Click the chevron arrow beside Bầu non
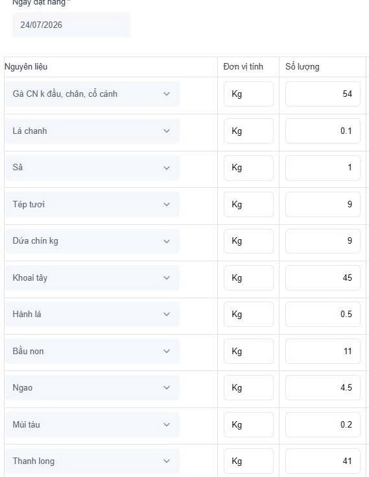This screenshot has width=369, height=477. pyautogui.click(x=167, y=351)
